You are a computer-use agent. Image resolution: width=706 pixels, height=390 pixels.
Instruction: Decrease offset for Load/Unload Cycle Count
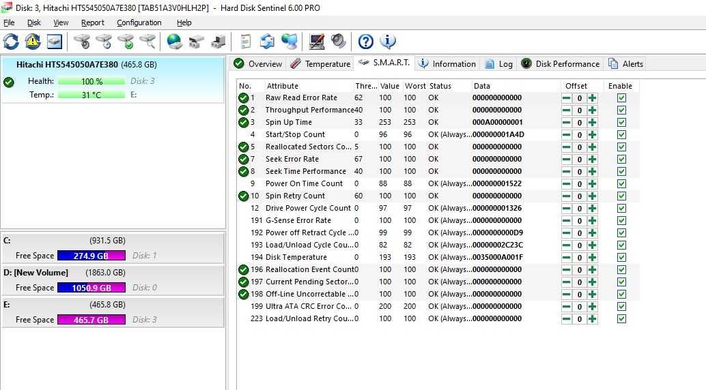pyautogui.click(x=567, y=245)
